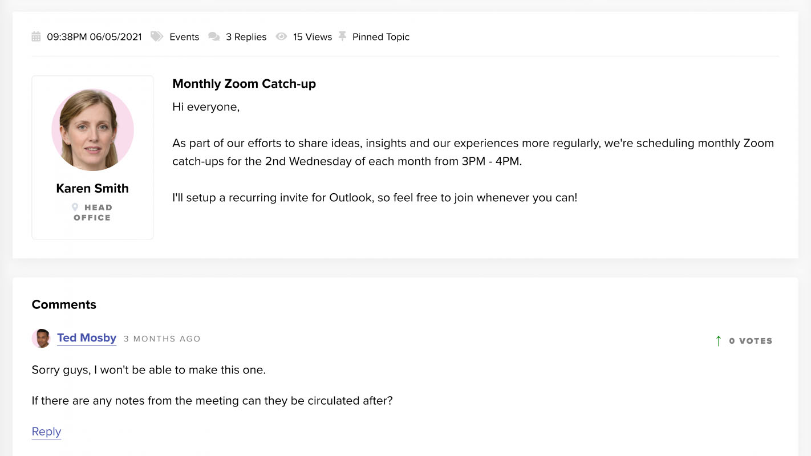Click the 09:38PM 06/05/2021 post date

94,37
